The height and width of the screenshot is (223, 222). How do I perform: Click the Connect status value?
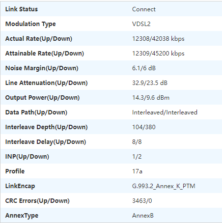pyautogui.click(x=144, y=9)
